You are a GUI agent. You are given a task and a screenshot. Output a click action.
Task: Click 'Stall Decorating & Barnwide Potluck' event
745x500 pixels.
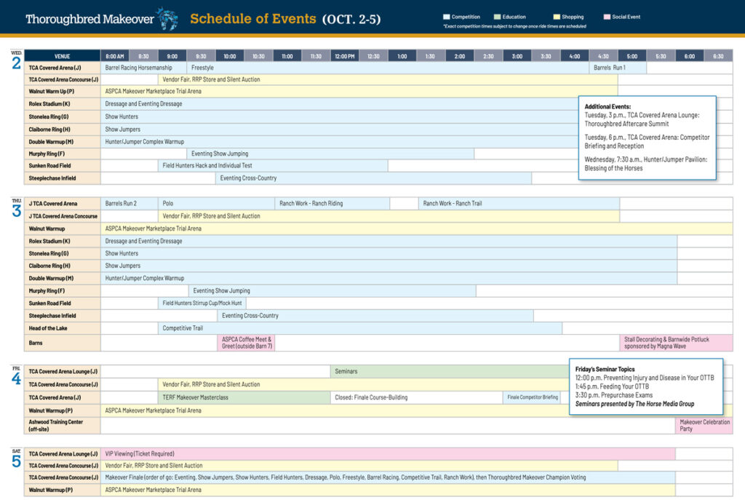pyautogui.click(x=676, y=343)
